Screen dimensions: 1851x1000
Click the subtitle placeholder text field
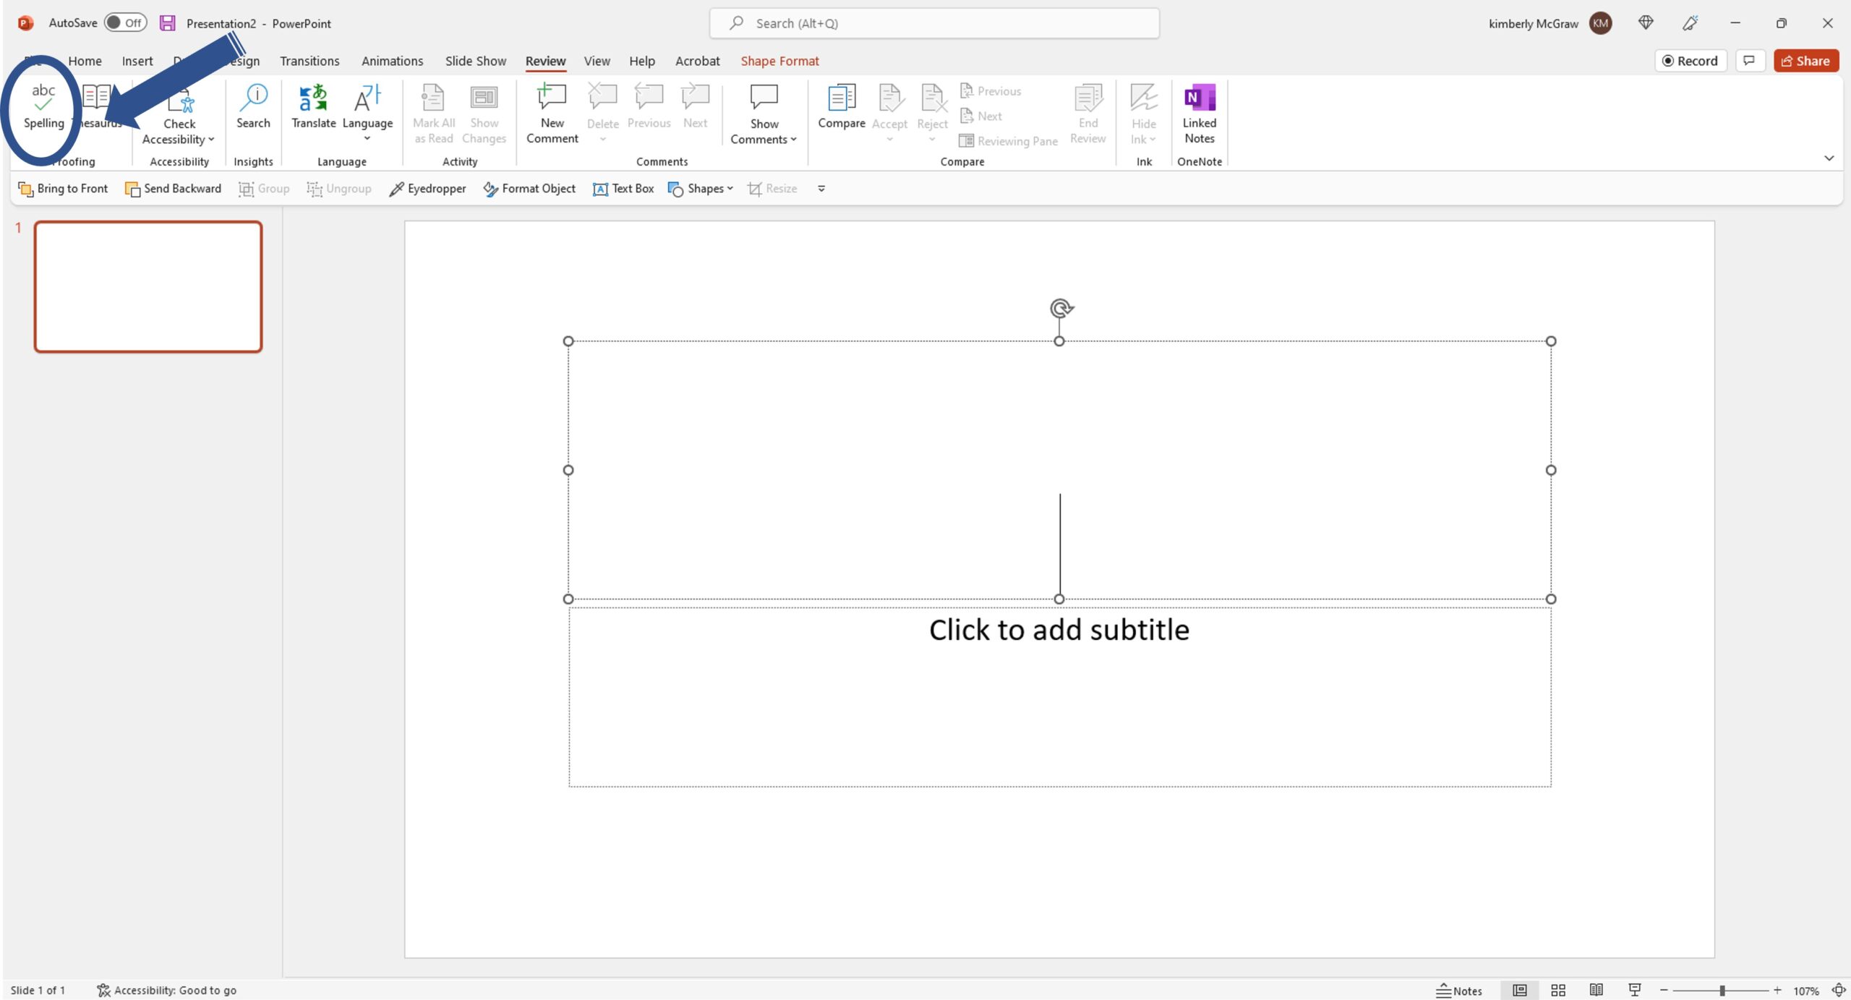point(1059,629)
